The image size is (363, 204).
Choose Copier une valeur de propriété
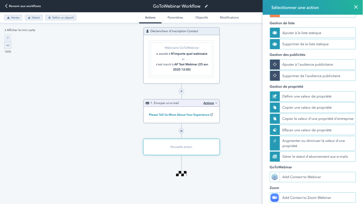click(313, 108)
